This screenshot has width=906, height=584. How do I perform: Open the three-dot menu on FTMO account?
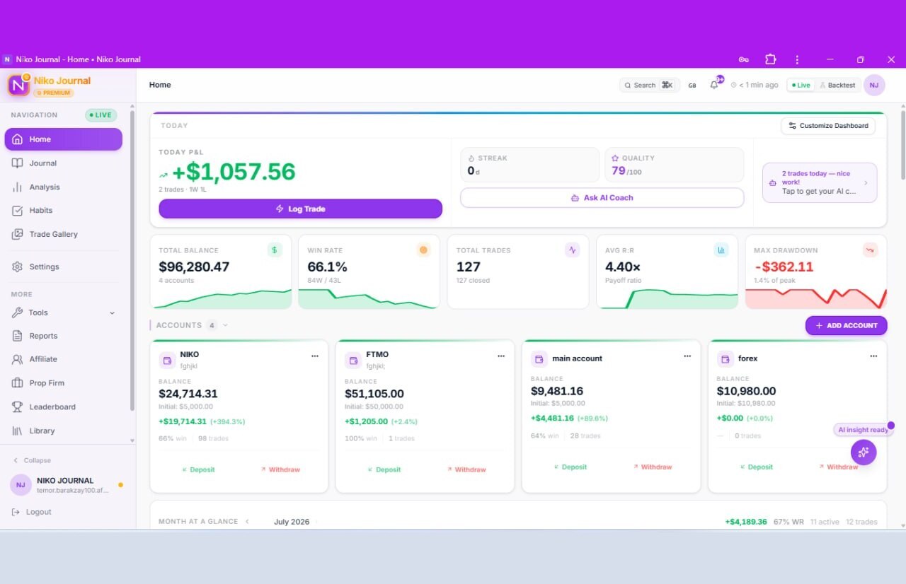[501, 356]
